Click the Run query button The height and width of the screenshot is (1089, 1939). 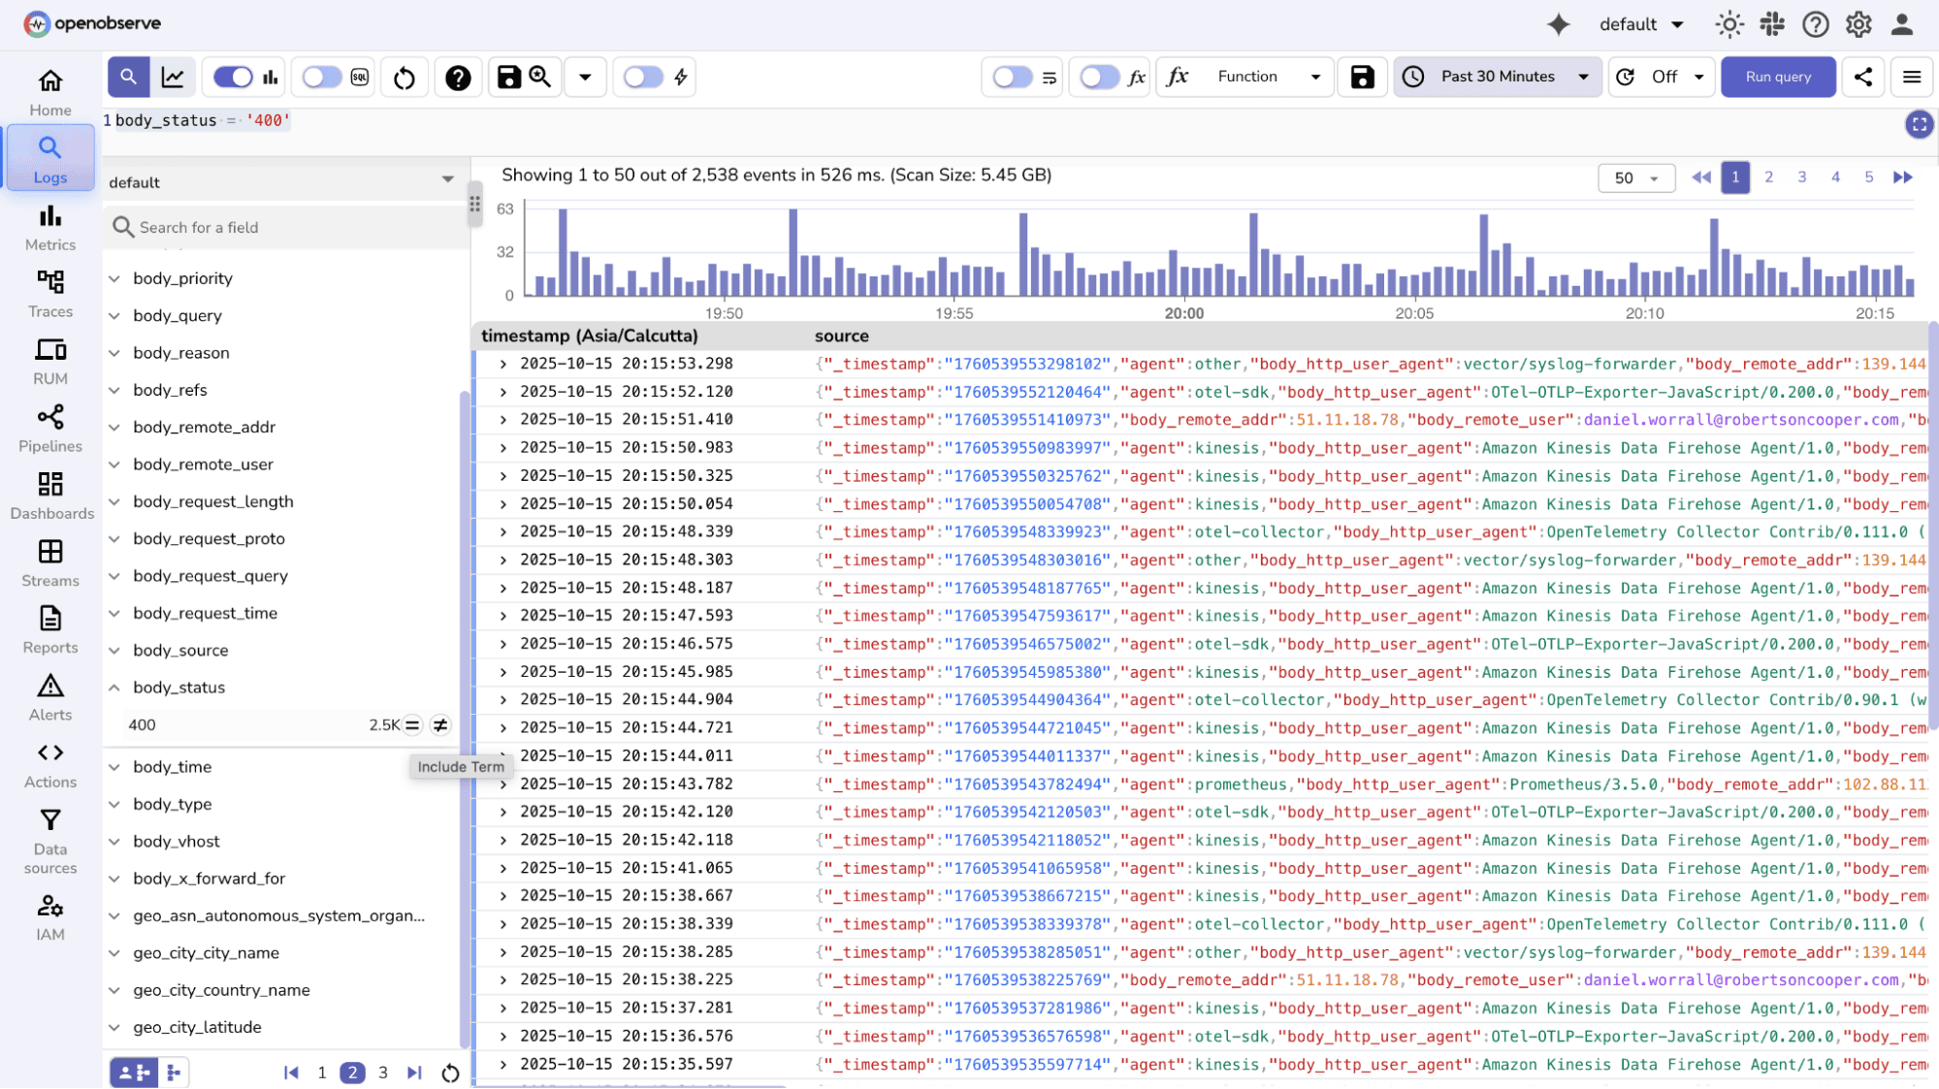[x=1777, y=77]
